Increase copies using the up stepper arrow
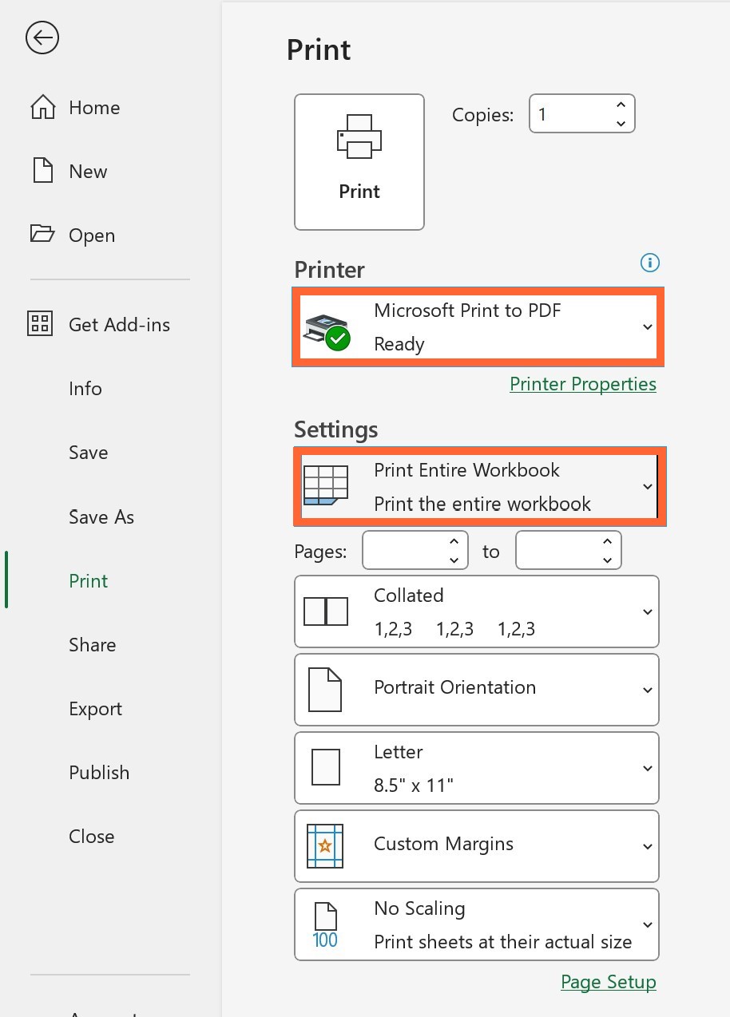730x1017 pixels. [621, 105]
